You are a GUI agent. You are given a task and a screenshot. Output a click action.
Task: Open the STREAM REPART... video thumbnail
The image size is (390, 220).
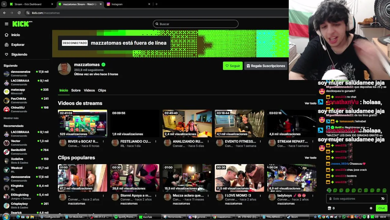point(292,123)
